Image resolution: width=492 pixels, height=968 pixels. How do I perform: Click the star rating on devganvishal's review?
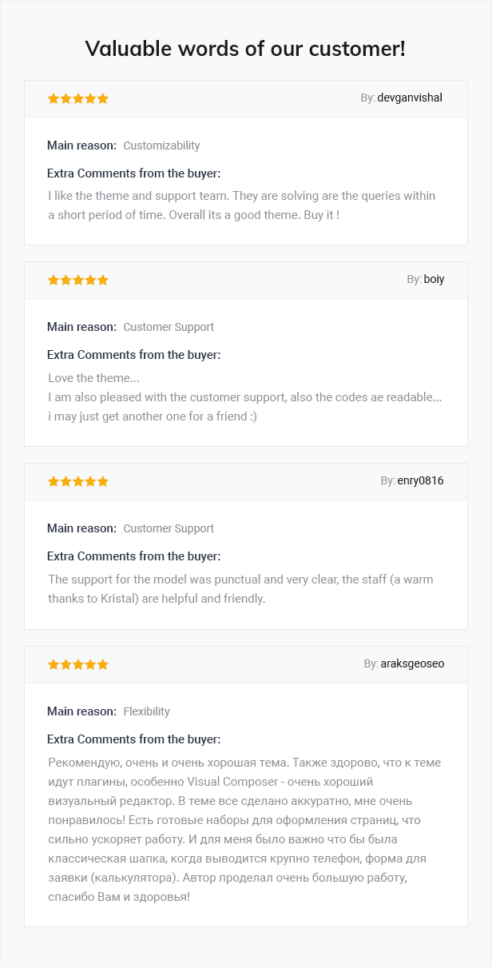pos(78,98)
